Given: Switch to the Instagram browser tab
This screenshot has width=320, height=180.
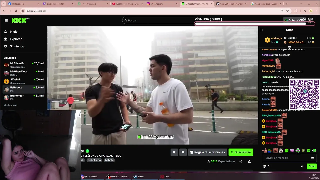Looking at the screenshot, I should click(x=162, y=4).
